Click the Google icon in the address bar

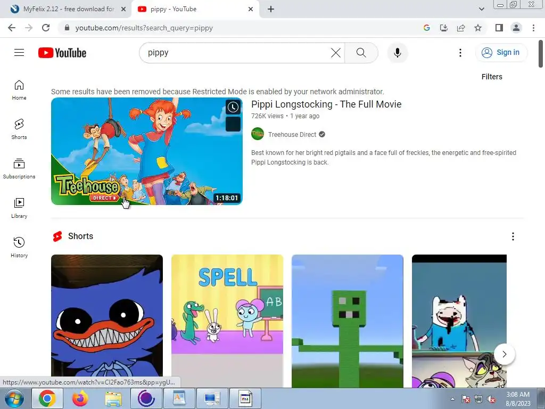pyautogui.click(x=427, y=28)
